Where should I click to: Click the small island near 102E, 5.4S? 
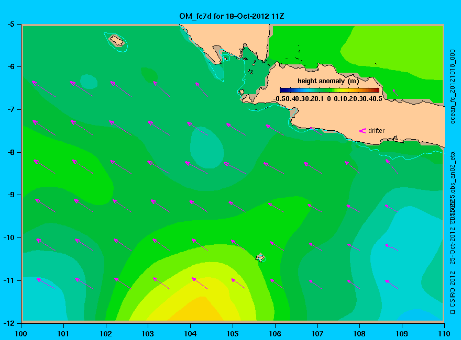click(x=117, y=41)
